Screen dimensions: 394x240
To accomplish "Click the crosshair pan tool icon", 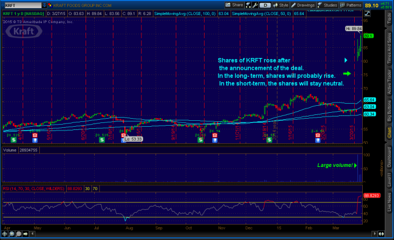I will point(4,234).
